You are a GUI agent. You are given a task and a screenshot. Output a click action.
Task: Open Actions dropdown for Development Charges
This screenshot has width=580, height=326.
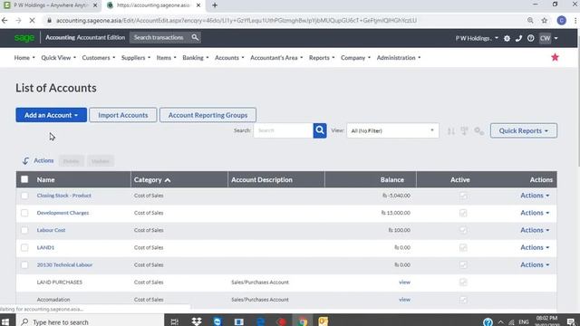coord(535,213)
